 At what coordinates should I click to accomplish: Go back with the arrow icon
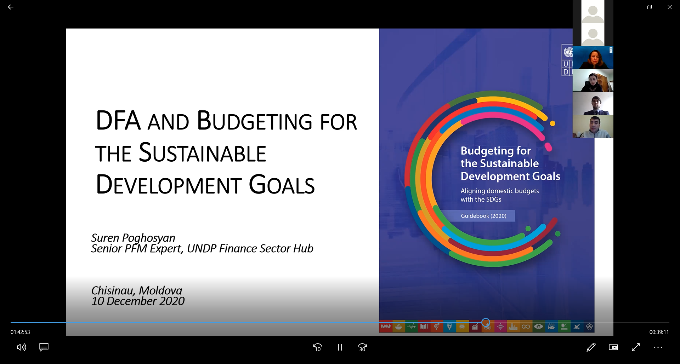pos(11,7)
